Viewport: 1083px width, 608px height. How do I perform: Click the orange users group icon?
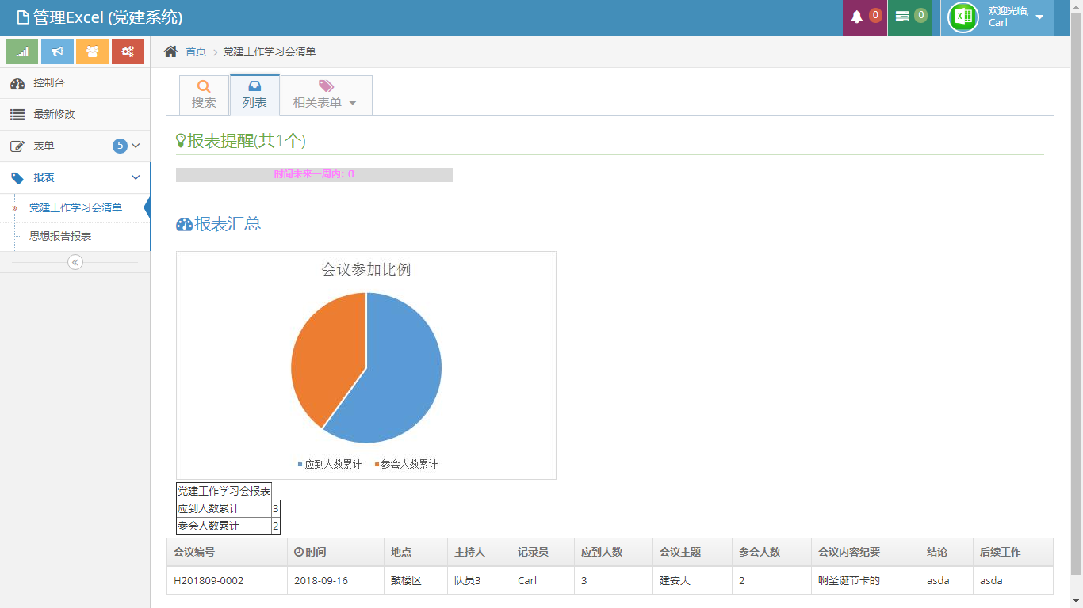[x=92, y=51]
